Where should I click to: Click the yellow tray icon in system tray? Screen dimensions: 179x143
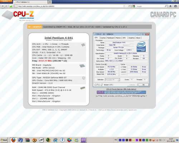coord(134,140)
